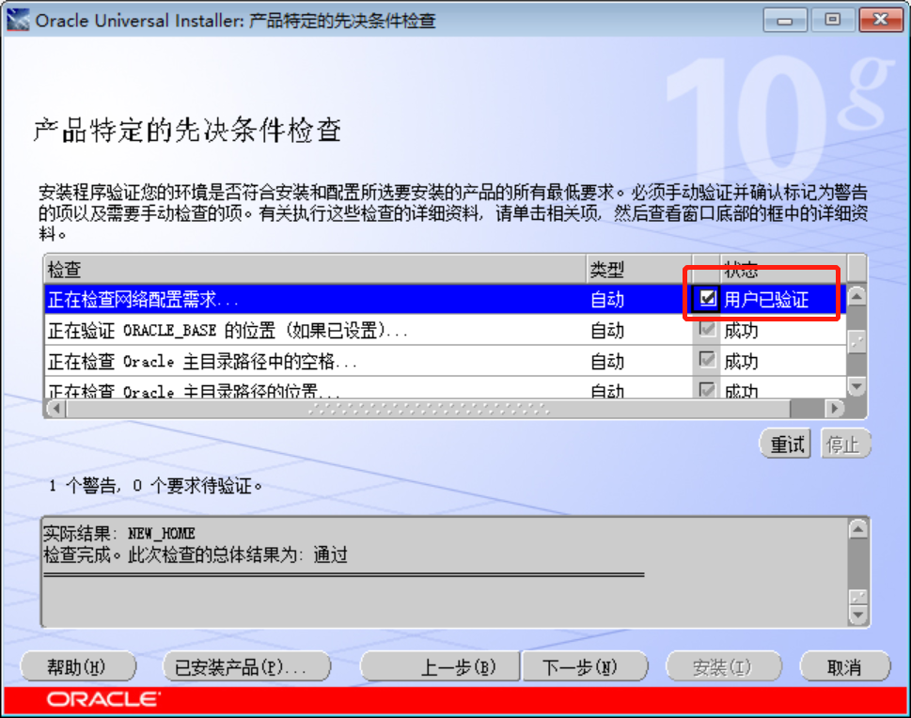Image resolution: width=911 pixels, height=718 pixels.
Task: Click the 检查完成 overall result line
Action: pyautogui.click(x=196, y=554)
